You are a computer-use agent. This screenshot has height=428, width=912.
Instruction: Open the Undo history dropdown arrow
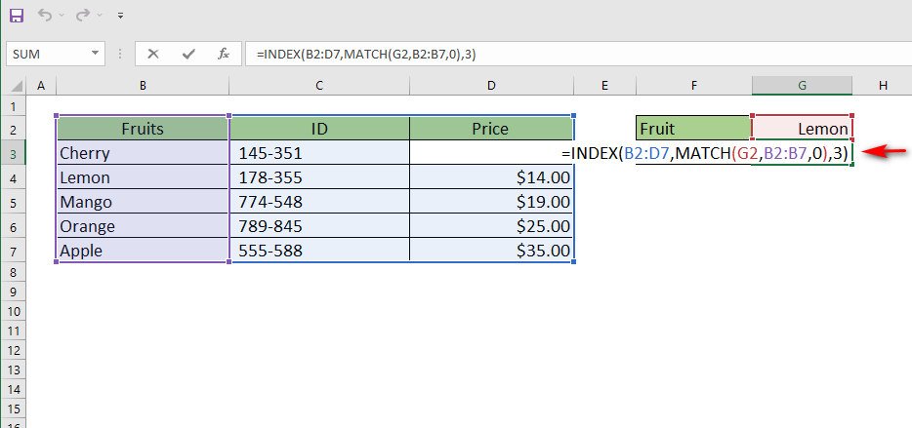click(x=62, y=16)
